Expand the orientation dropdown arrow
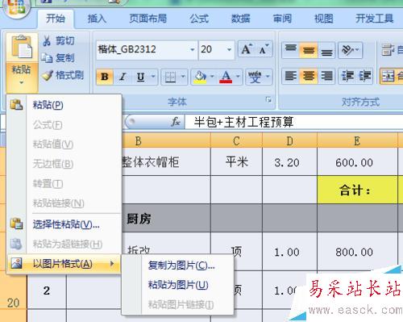The height and width of the screenshot is (322, 403). coord(358,50)
